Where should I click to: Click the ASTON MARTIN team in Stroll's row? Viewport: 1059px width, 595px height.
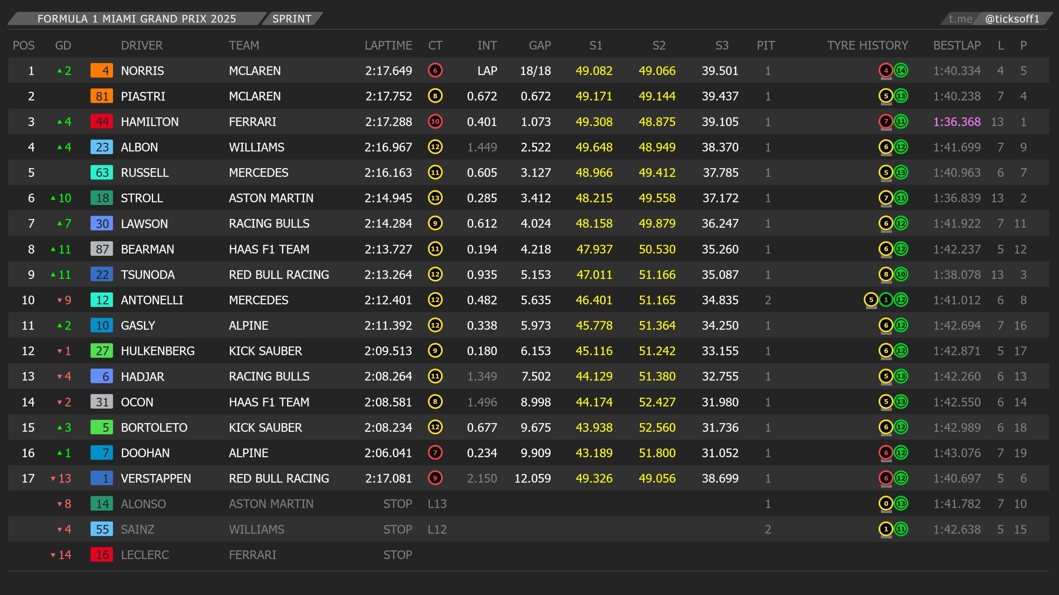pos(271,198)
